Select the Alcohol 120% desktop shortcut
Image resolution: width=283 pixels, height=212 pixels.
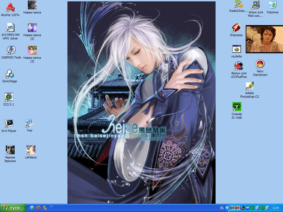coord(10,10)
